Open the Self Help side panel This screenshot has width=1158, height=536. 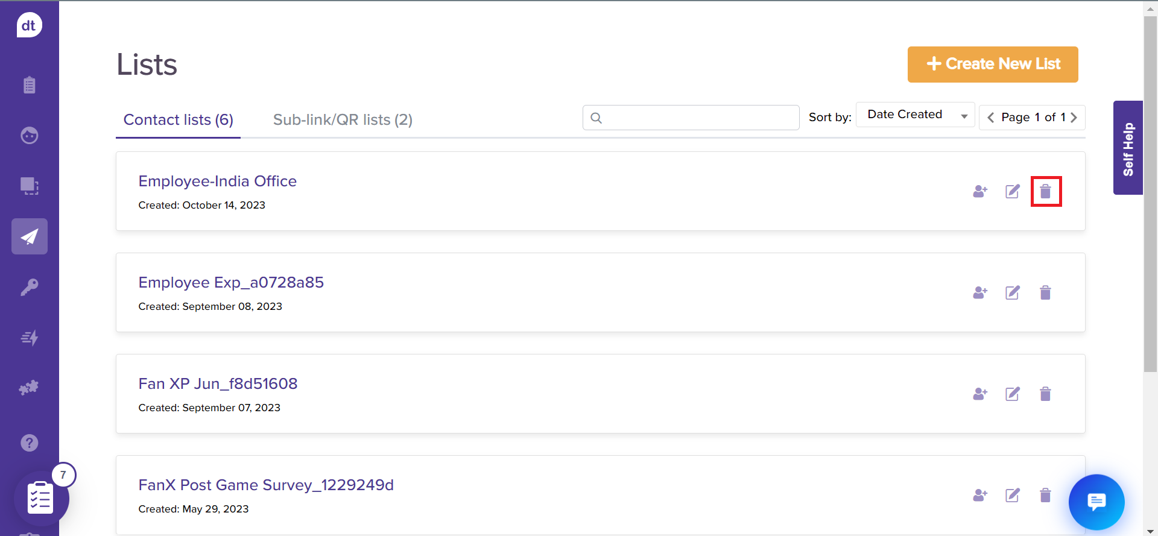1128,148
